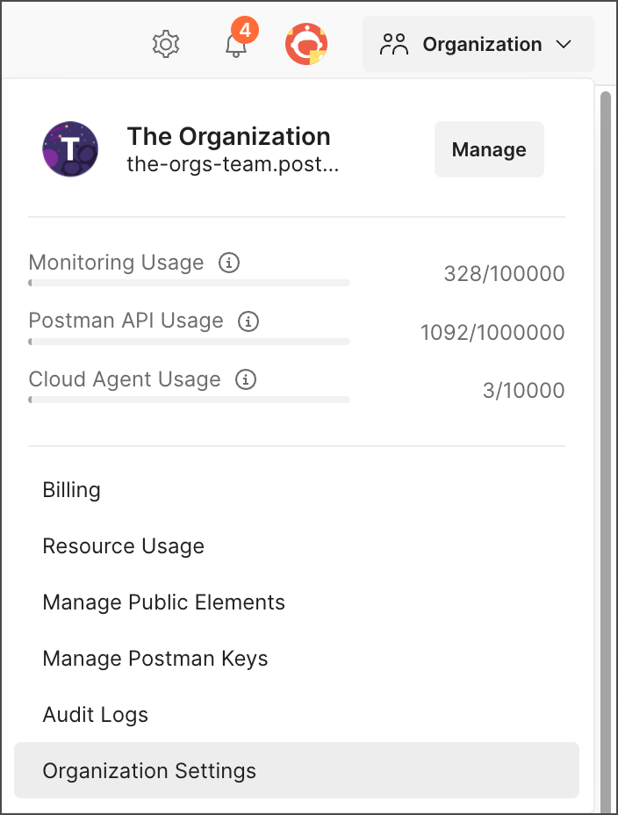Screen dimensions: 618x815
Task: Click the user avatar icon
Action: click(x=306, y=44)
